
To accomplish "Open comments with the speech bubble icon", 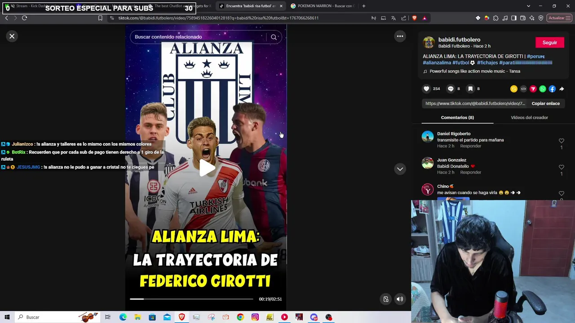I will click(451, 89).
